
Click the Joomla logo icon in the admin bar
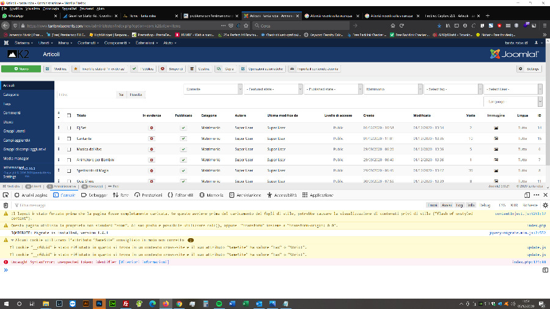(6, 43)
